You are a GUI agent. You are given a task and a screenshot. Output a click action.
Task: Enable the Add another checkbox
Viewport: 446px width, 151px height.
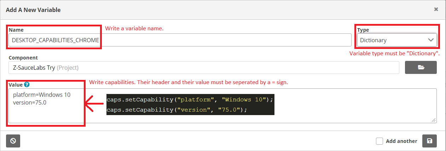tap(380, 141)
